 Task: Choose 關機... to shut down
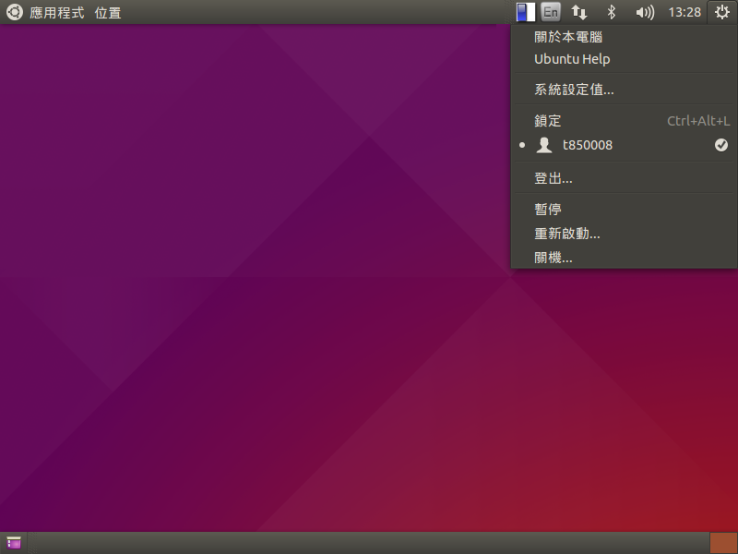click(553, 258)
